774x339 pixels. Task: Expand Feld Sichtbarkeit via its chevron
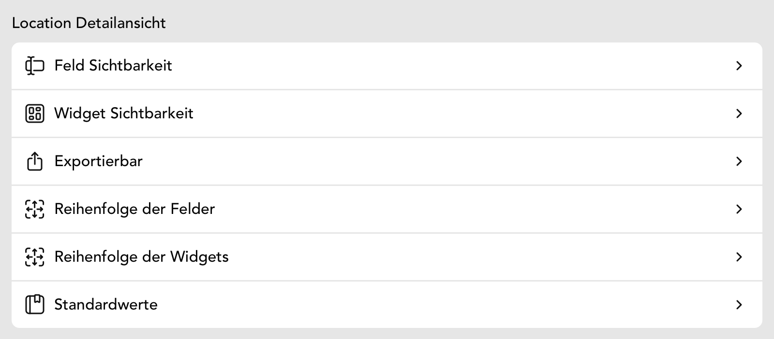(739, 66)
